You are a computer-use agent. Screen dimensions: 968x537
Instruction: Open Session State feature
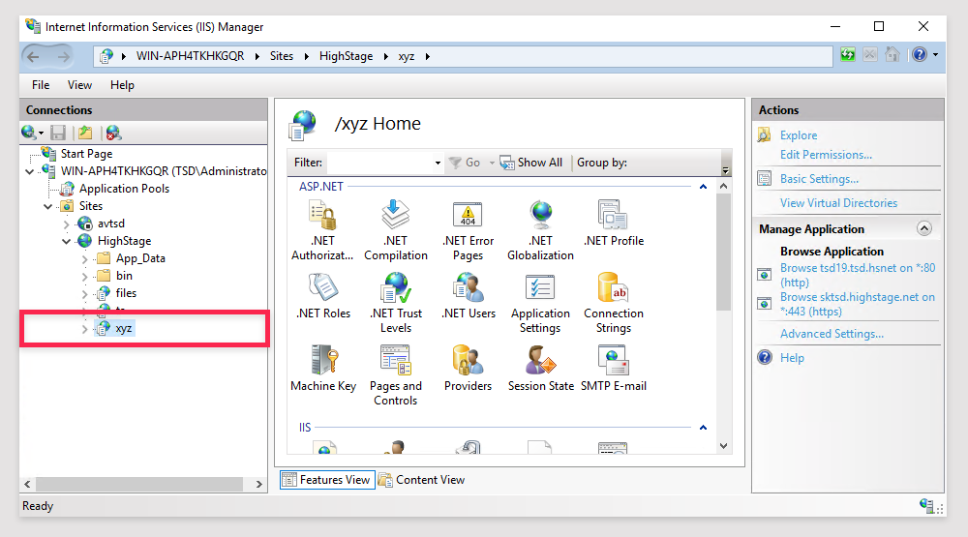tap(541, 369)
